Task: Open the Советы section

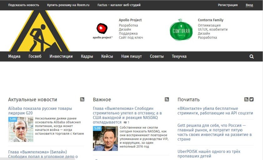Action: pyautogui.click(x=157, y=56)
